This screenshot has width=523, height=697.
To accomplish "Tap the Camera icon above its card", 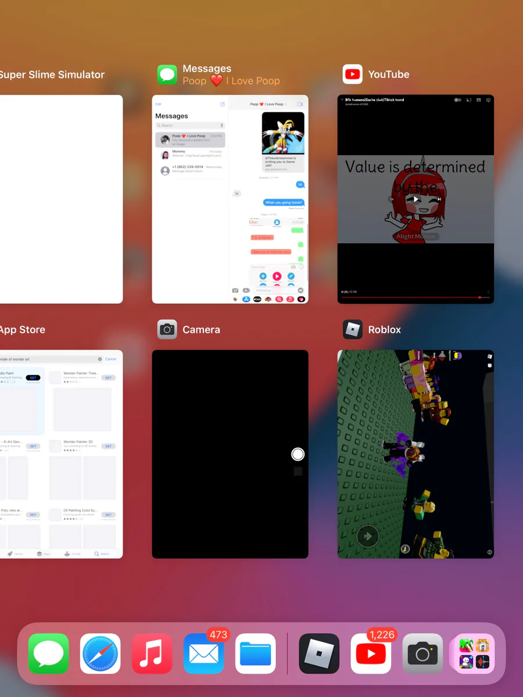I will pos(167,329).
